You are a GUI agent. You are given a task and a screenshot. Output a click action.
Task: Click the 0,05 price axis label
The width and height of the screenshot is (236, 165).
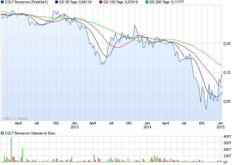[227, 101]
